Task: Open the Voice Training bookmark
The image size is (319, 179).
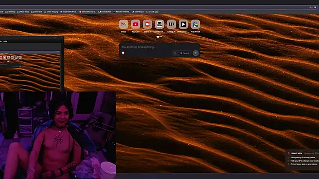Action: tap(88, 12)
